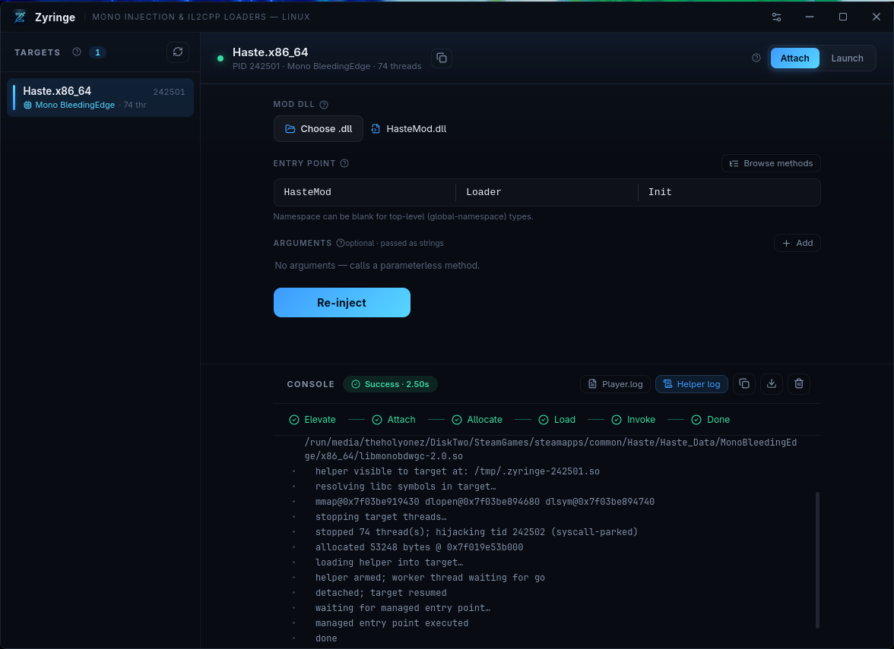Click the Allocate step indicator
Screen dimensions: 894x649
click(477, 420)
